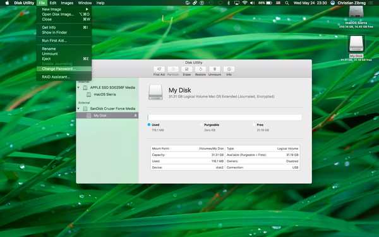Click the Christian Zibreg user name
Viewport: 379px width, 237px height.
click(352, 3)
